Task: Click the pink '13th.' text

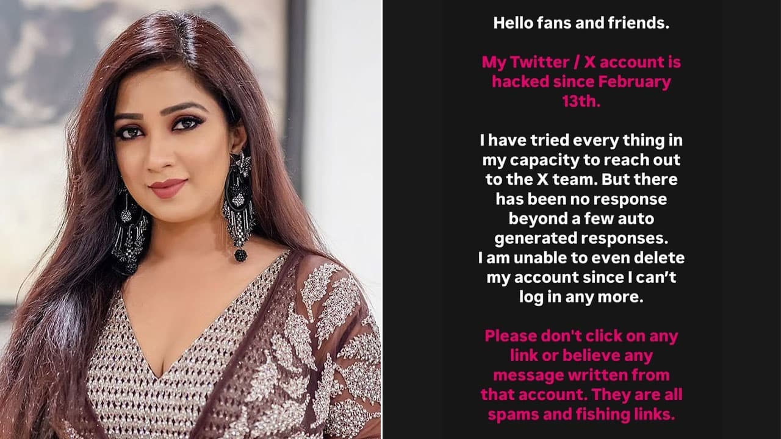Action: [581, 101]
